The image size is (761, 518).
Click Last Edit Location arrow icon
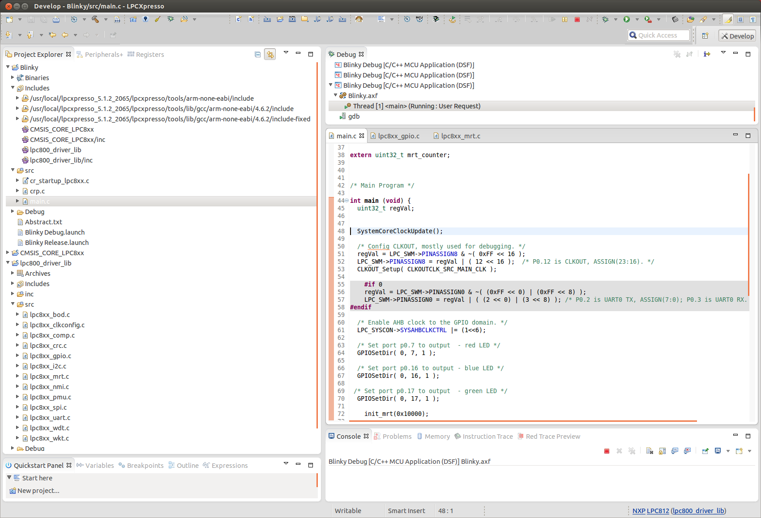tap(52, 35)
